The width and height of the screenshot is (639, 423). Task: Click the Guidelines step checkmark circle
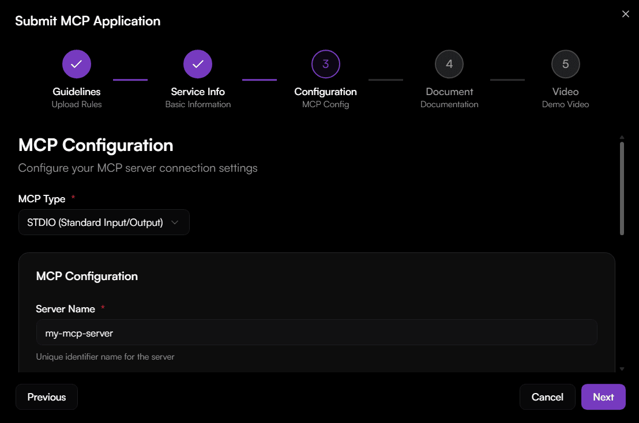(x=77, y=64)
